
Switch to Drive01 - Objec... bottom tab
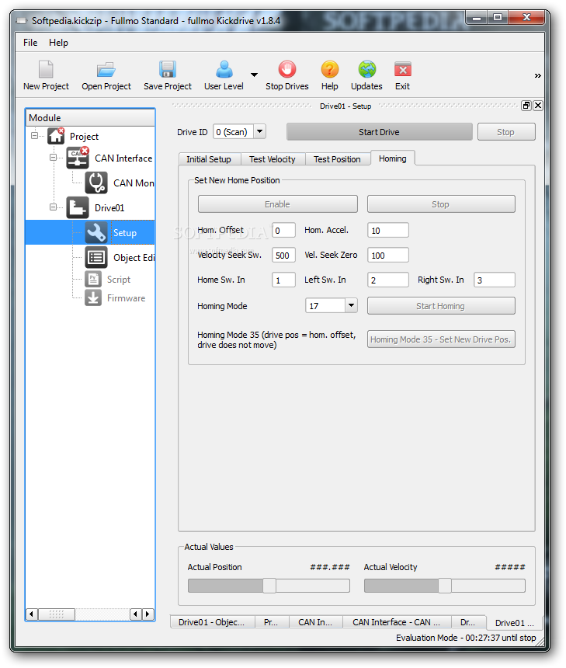212,622
